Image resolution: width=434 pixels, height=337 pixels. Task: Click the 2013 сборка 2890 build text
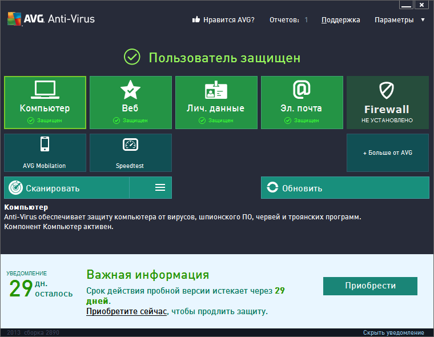pyautogui.click(x=33, y=332)
